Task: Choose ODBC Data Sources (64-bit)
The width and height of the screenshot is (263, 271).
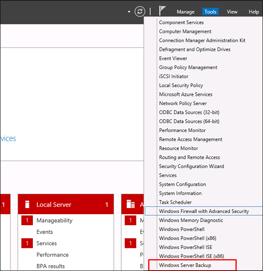Action: [x=189, y=122]
